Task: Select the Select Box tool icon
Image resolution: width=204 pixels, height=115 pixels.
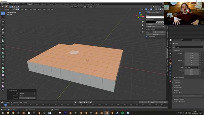Action: pyautogui.click(x=3, y=13)
